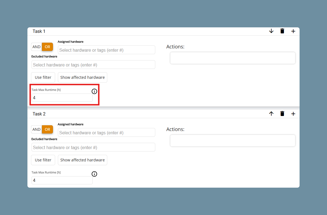Image resolution: width=327 pixels, height=215 pixels.
Task: Add a task after Task 2
Action: [293, 114]
